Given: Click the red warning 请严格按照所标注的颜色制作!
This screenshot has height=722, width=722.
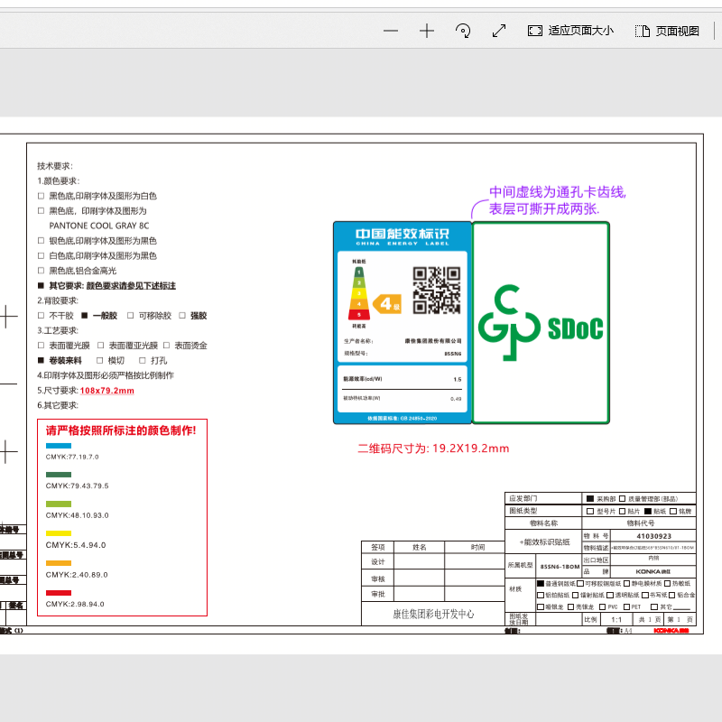Looking at the screenshot, I should pyautogui.click(x=121, y=430).
